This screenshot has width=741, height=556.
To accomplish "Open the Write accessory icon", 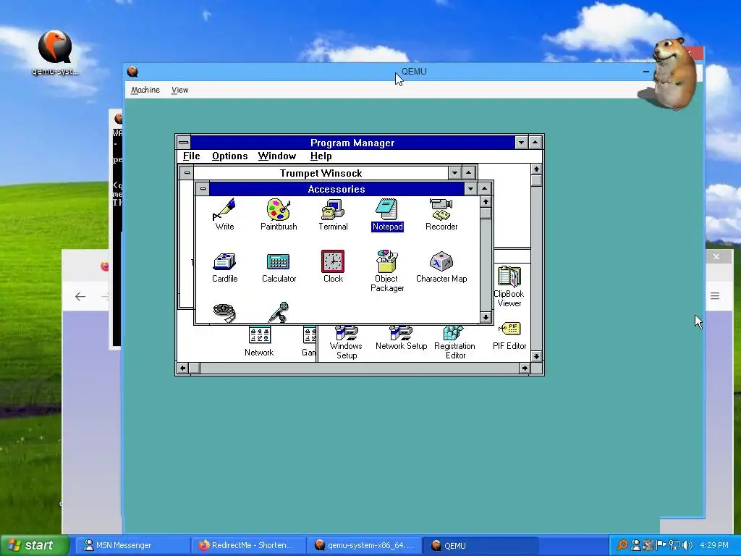I will (x=224, y=214).
